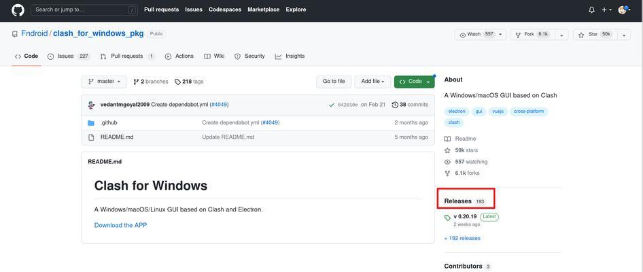Screen dimensions: 643x272
Task: Expand the Add file dropdown
Action: point(372,82)
